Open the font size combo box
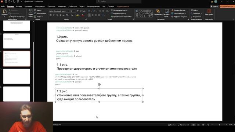The width and height of the screenshot is (235, 132). 73,11
